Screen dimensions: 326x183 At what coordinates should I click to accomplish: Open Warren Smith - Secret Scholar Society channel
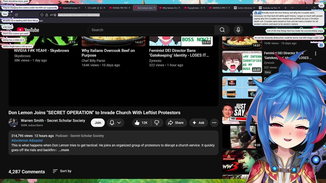(x=53, y=120)
